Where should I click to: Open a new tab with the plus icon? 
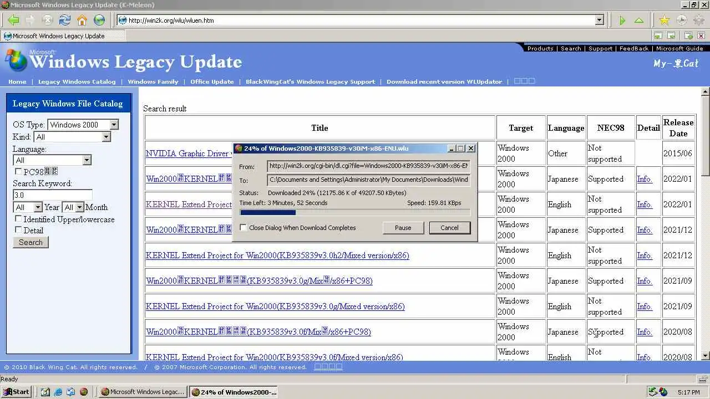click(688, 36)
